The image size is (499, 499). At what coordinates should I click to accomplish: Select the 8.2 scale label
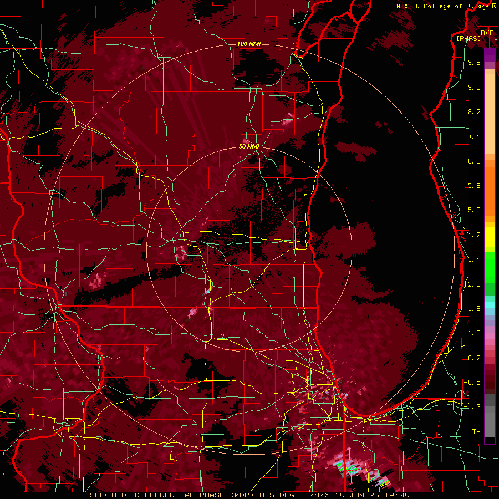pyautogui.click(x=474, y=111)
